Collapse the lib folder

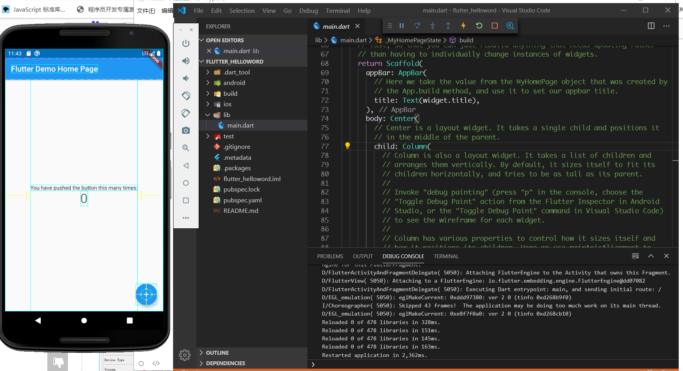point(208,115)
